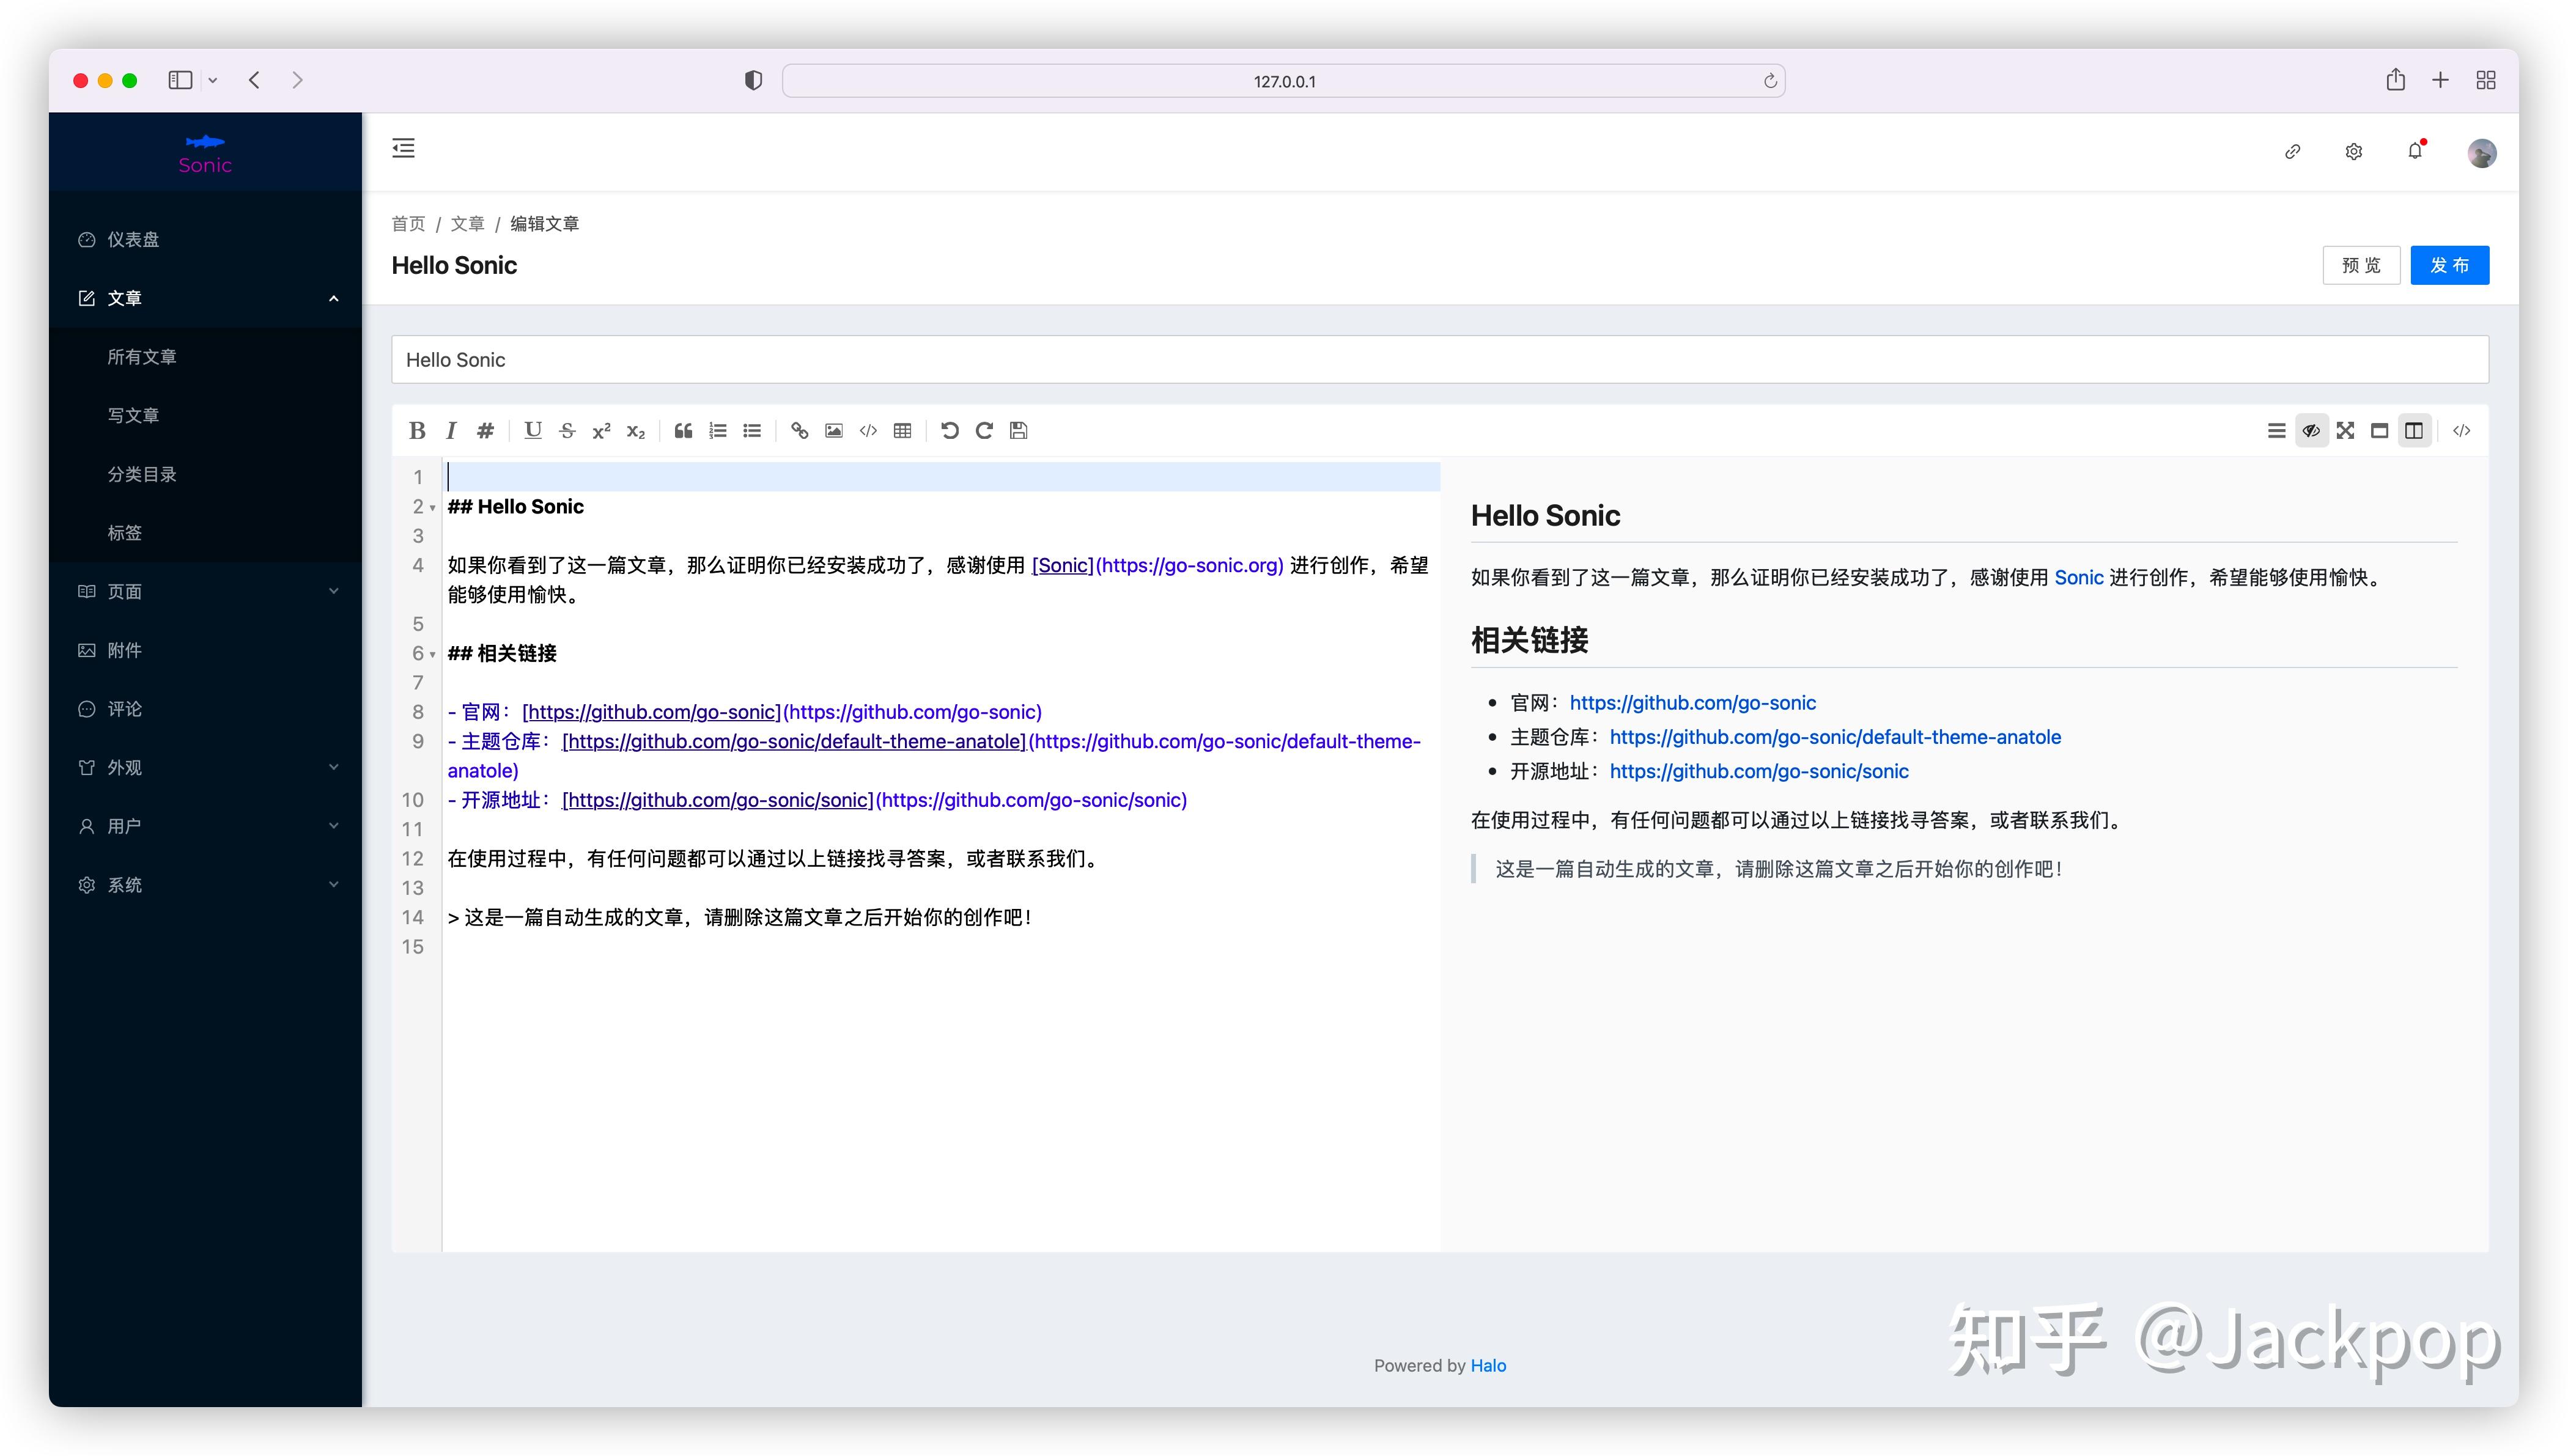Click the Sonic logo in the sidebar
Screen dimensions: 2568x1456
coord(205,153)
